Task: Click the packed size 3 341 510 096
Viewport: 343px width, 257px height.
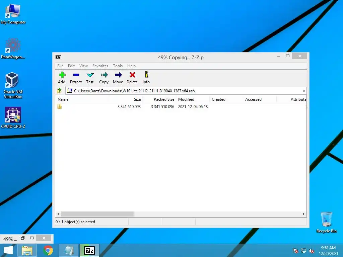Action: click(162, 107)
